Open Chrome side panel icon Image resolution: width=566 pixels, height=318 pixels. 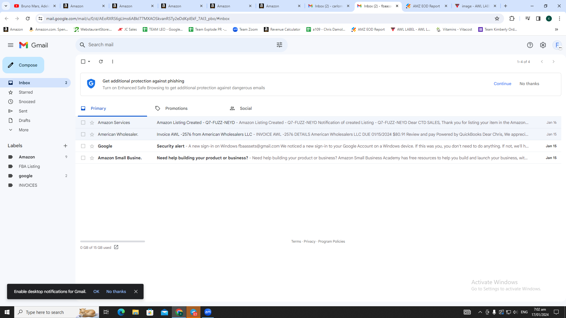point(538,19)
